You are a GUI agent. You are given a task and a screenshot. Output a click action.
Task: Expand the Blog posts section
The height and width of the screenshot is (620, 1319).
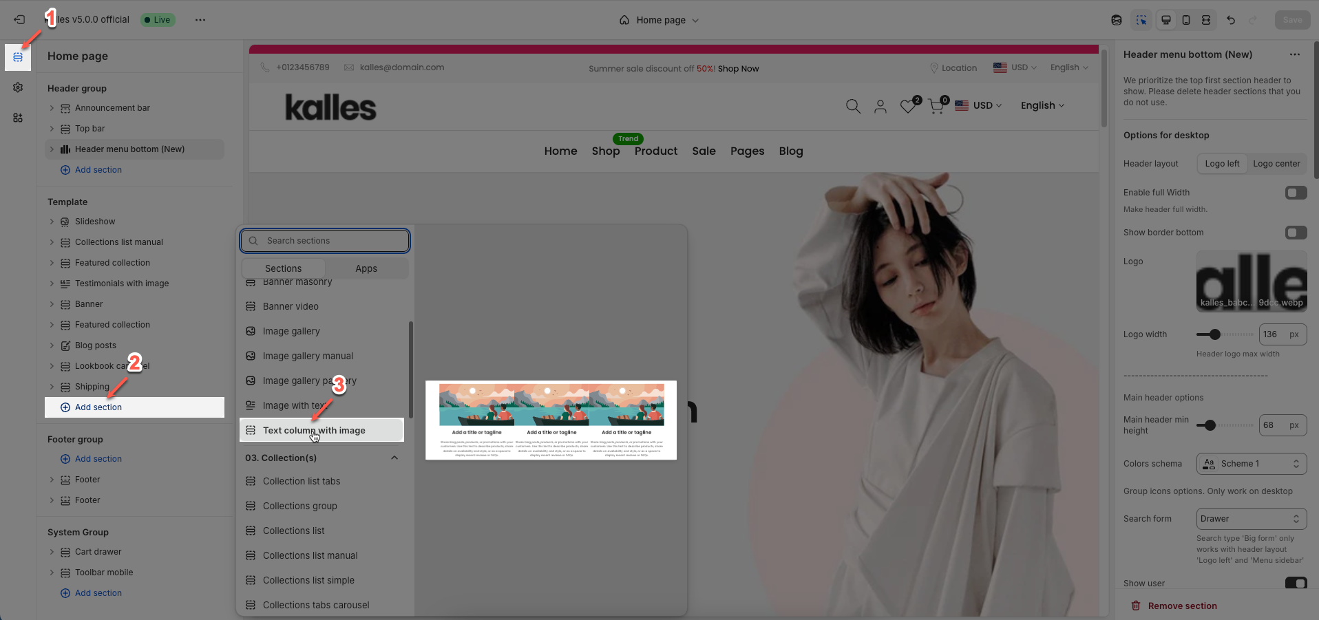click(52, 345)
